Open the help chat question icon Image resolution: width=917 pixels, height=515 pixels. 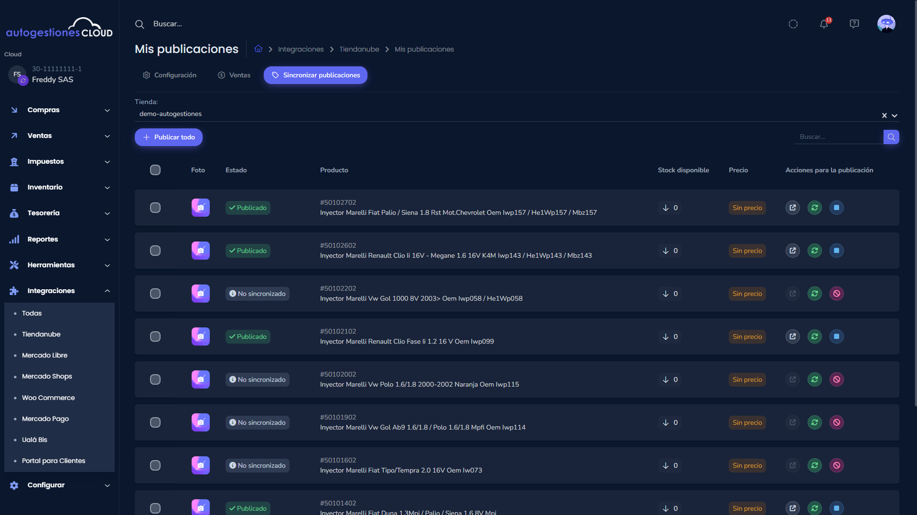point(854,24)
